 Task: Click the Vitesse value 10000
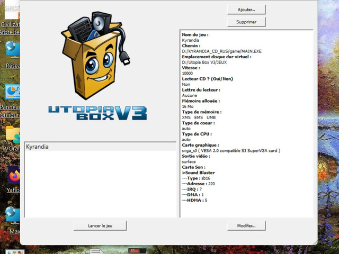(187, 74)
